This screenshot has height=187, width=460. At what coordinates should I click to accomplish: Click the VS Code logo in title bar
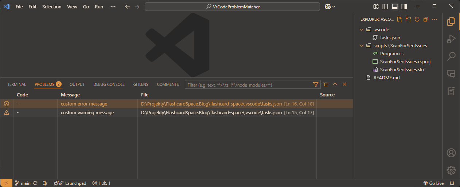(6, 7)
